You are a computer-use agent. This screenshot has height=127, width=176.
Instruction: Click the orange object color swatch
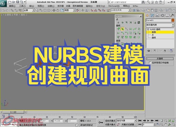173,20
